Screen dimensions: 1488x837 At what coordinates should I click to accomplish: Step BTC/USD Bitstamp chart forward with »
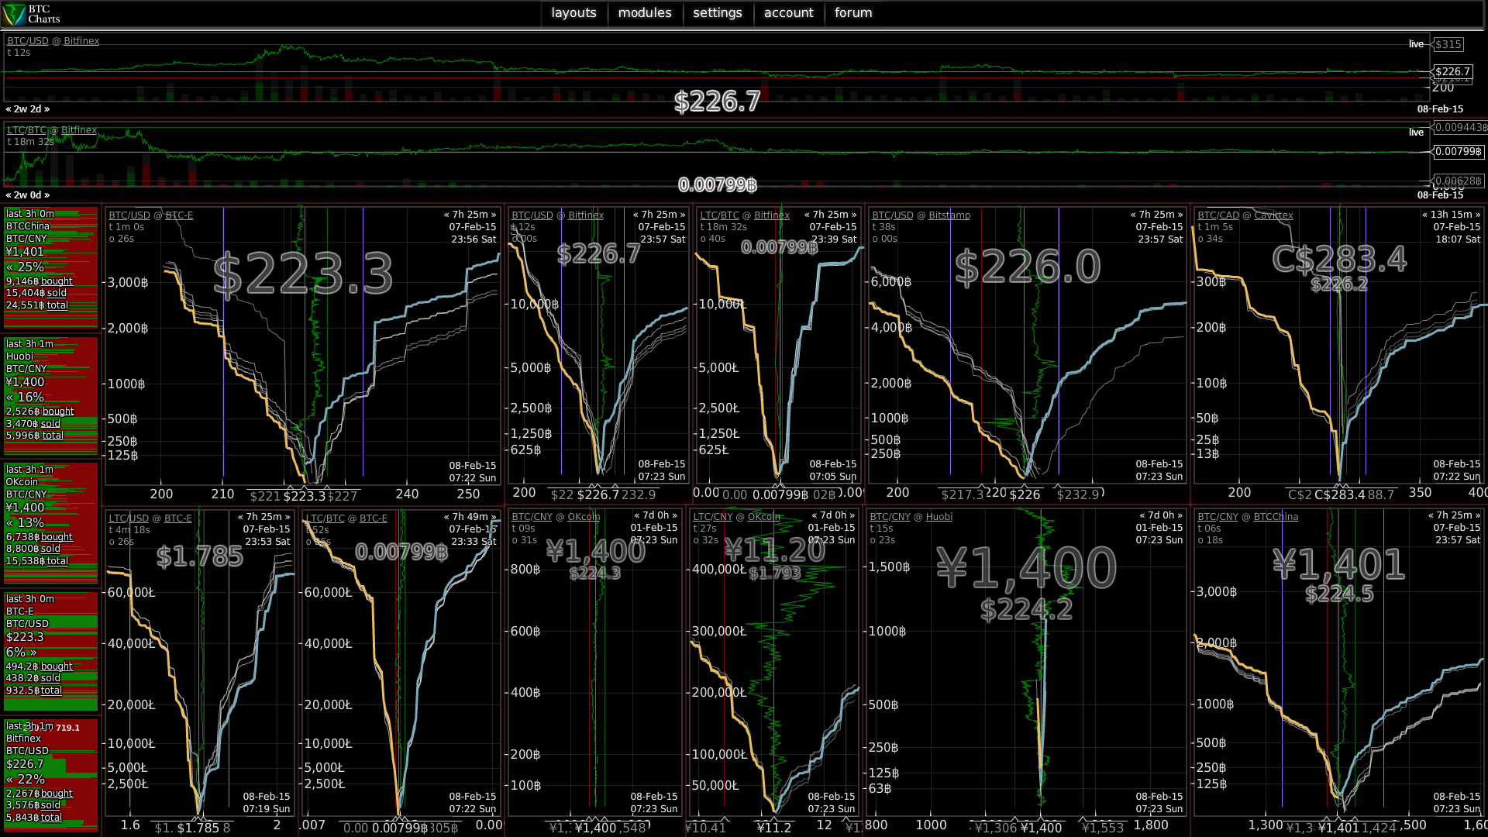1180,215
